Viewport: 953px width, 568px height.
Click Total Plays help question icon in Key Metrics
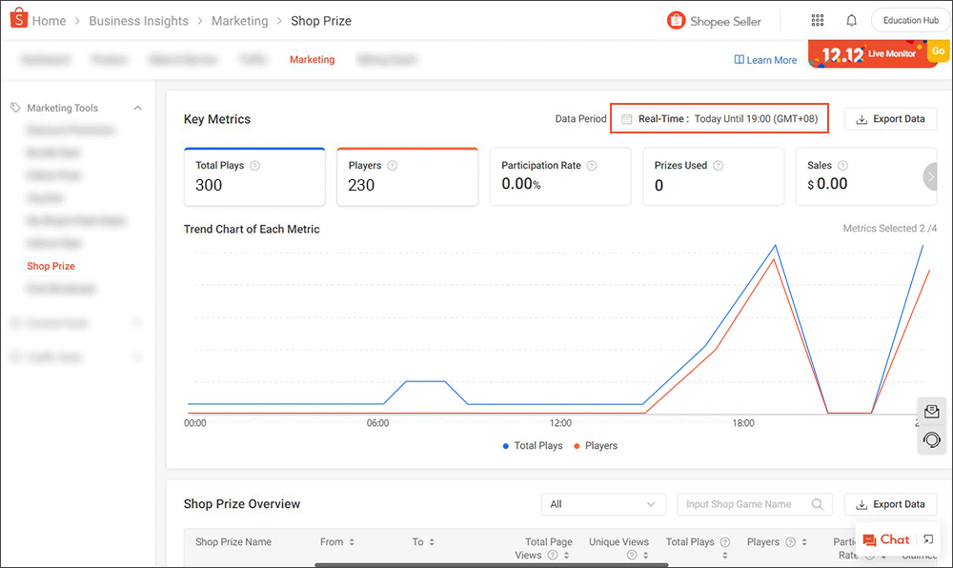(x=255, y=165)
